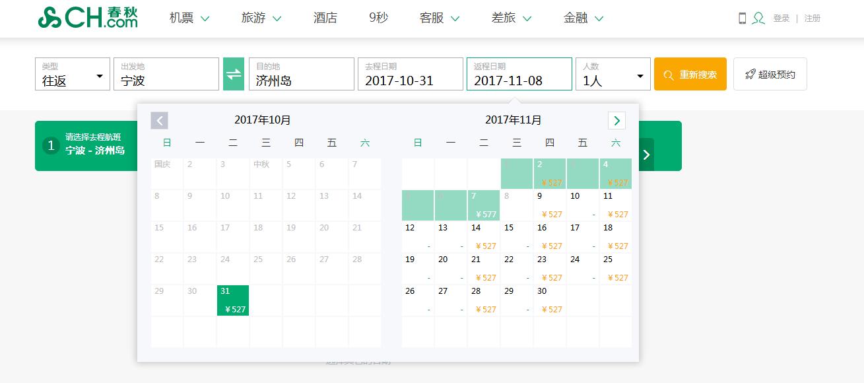
Task: Open the 人数 passenger count dropdown
Action: [x=613, y=75]
